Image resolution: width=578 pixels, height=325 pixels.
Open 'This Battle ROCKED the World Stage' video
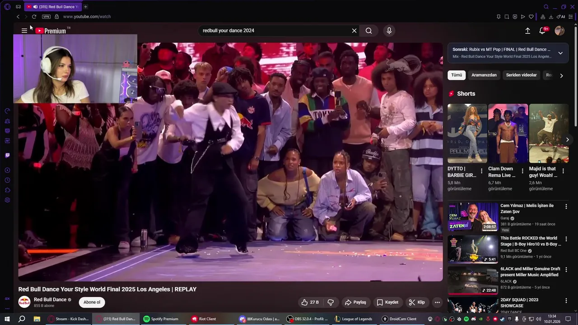[x=531, y=241]
